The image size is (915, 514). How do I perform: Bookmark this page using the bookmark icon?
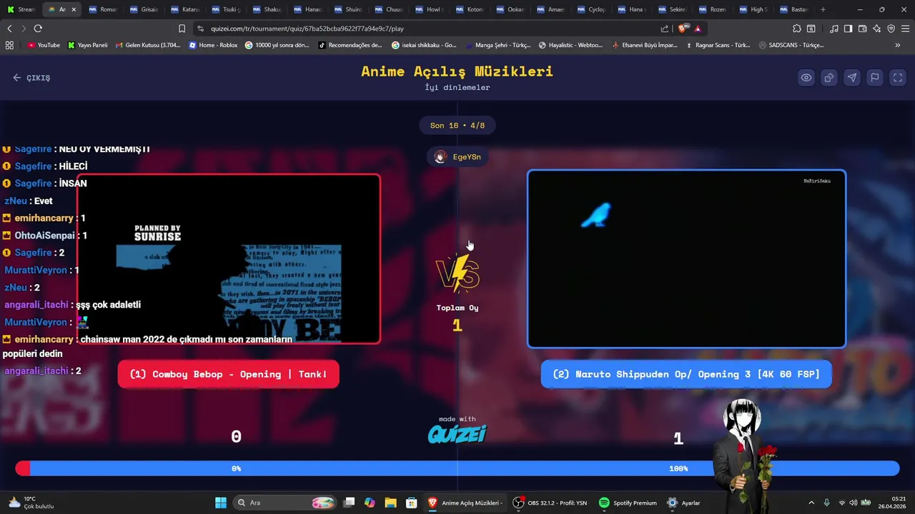click(182, 29)
